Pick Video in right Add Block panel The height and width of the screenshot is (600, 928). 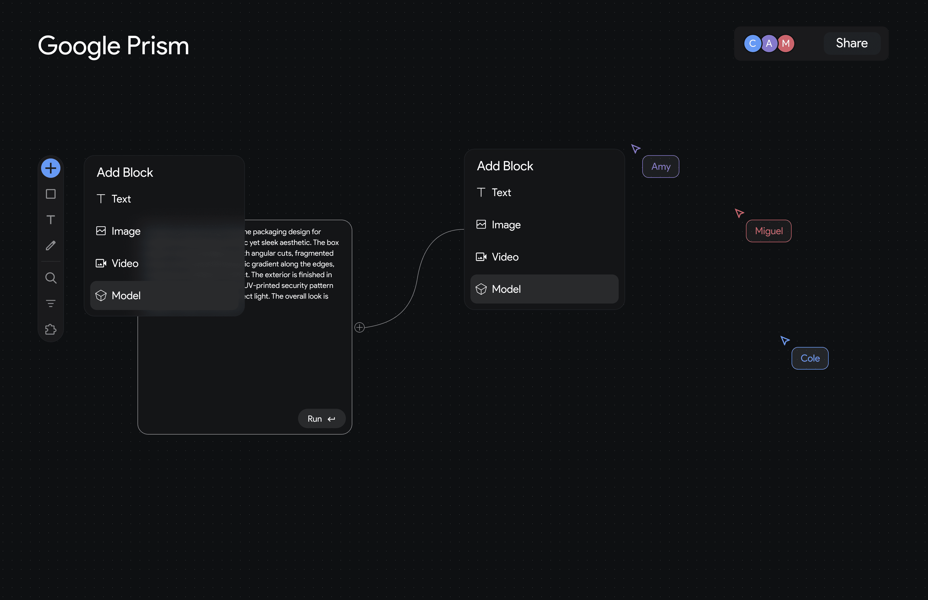(505, 257)
